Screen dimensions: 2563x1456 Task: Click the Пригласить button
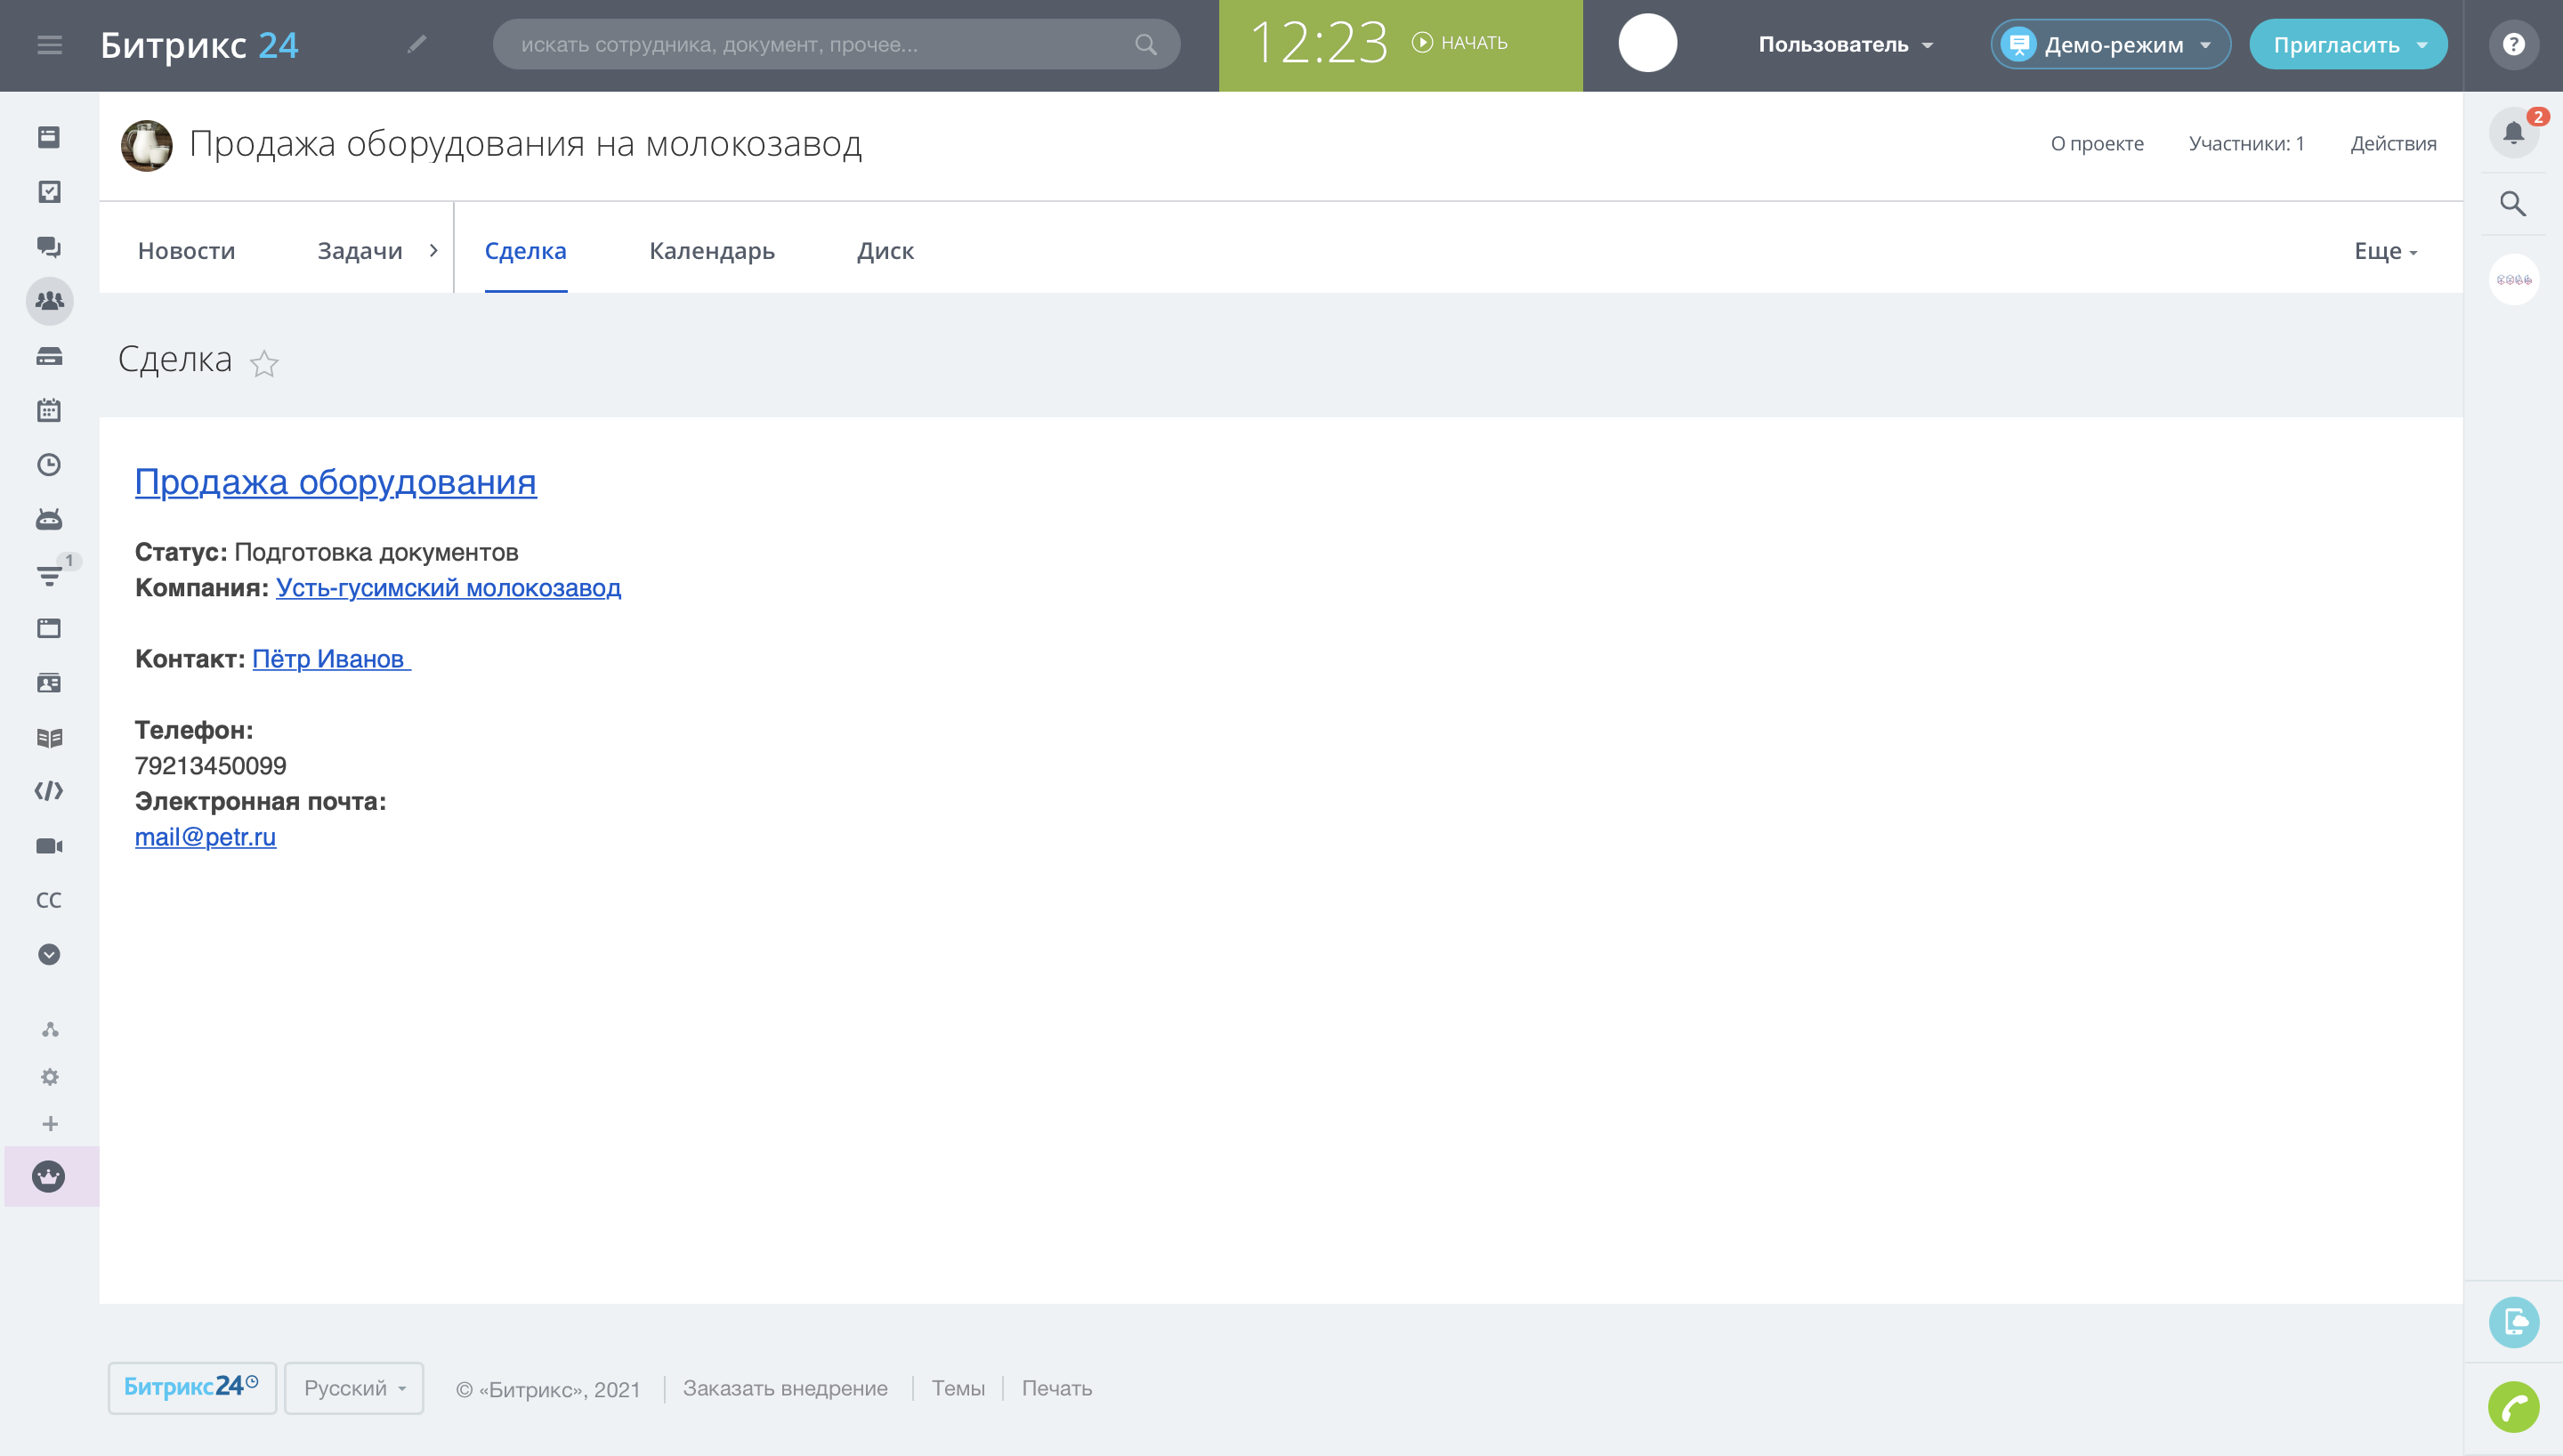[2336, 45]
